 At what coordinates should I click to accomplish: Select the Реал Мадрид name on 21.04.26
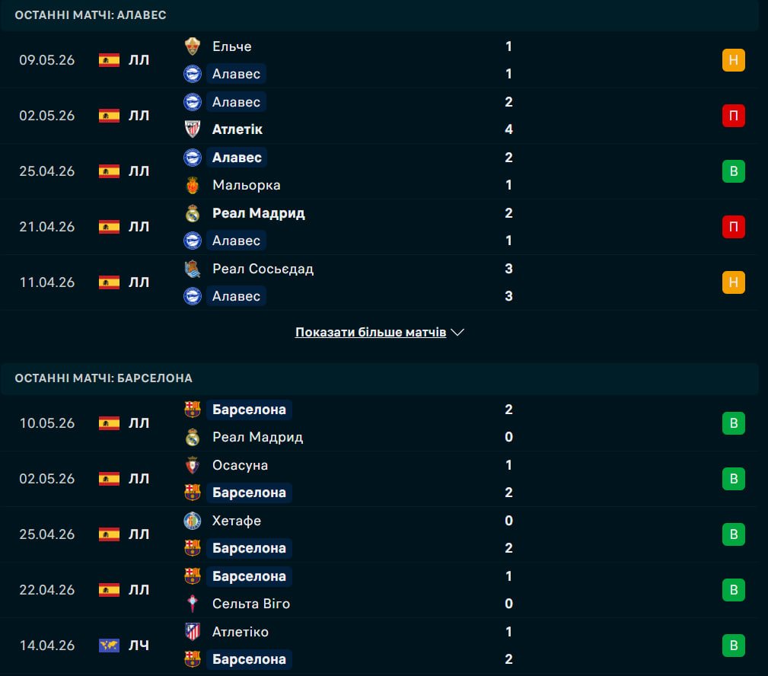259,213
